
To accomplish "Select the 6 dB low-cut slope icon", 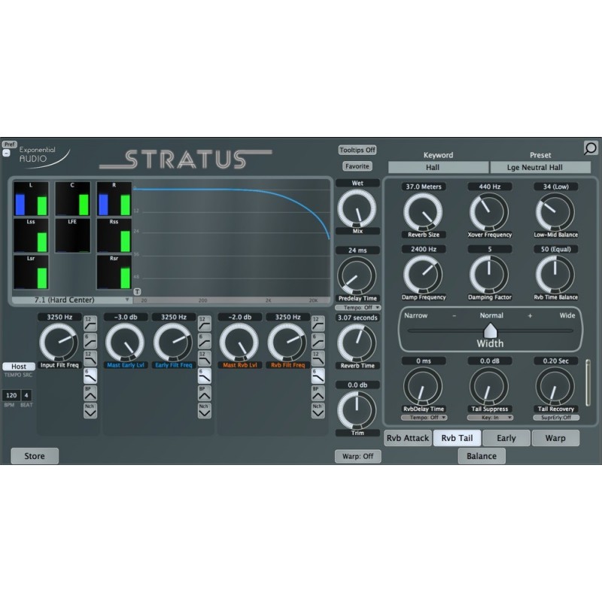I will pos(90,340).
